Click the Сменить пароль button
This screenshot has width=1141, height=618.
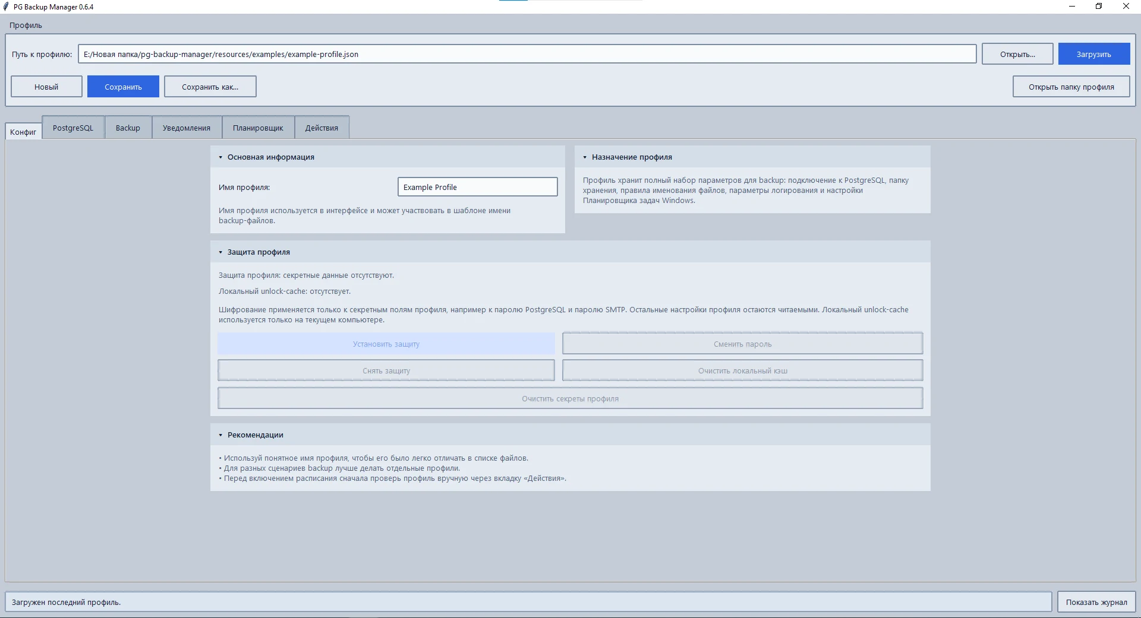tap(742, 344)
